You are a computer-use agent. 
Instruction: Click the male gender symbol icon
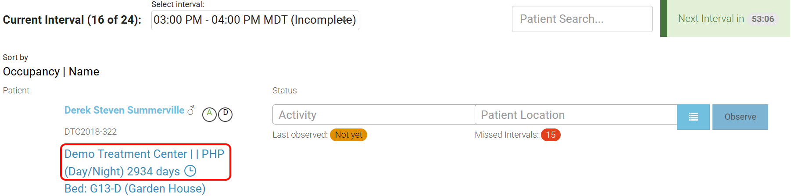click(x=191, y=110)
